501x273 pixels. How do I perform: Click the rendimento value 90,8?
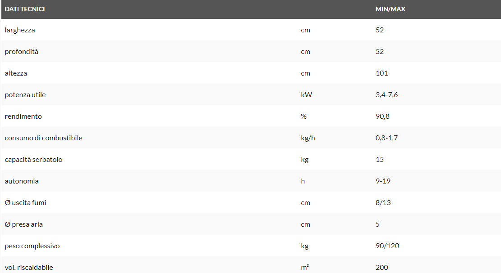tap(382, 116)
